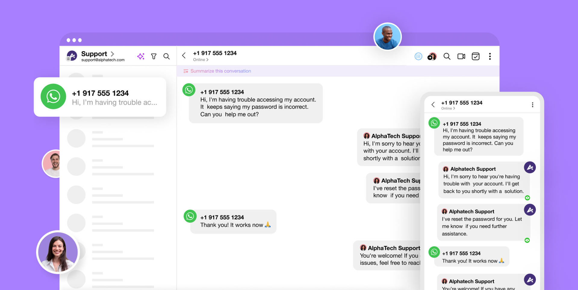This screenshot has height=290, width=578.
Task: Click the smiling man profile photo at top
Action: [x=387, y=37]
